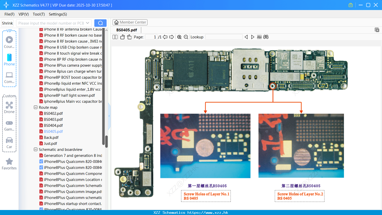Click the red-circled screw hole on board
The image size is (382, 215).
273,86
